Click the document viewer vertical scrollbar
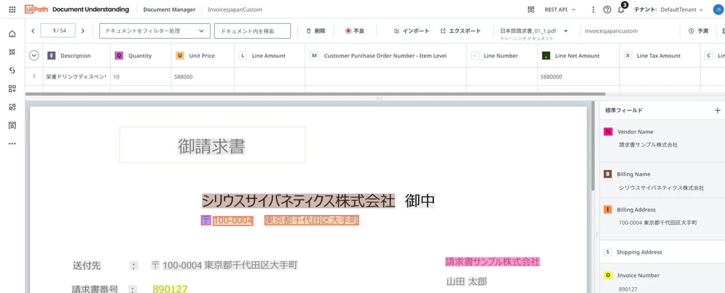Viewport: 725px width, 293px height. coord(593,146)
